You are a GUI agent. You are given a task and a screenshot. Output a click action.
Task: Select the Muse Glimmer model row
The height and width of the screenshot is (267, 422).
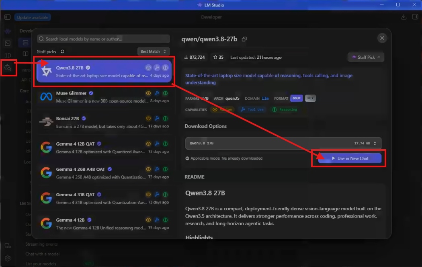pyautogui.click(x=104, y=97)
